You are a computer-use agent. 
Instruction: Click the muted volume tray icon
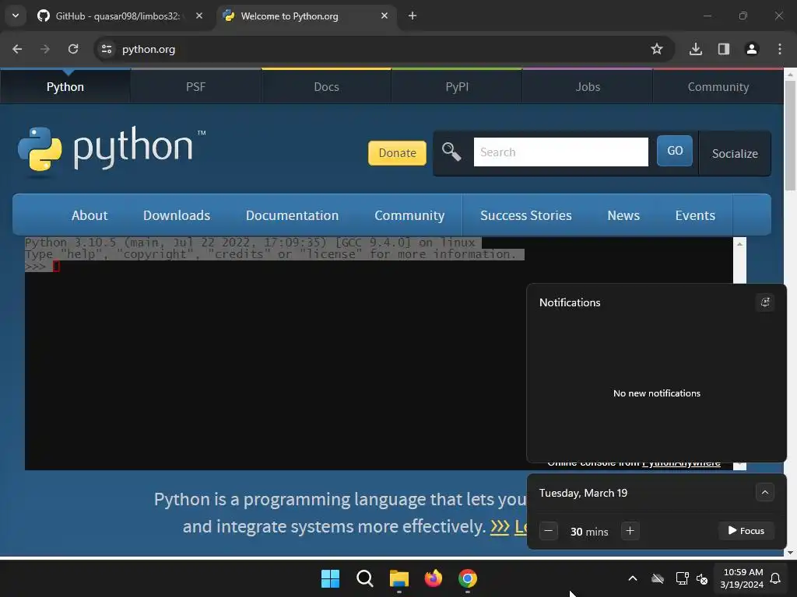pos(702,578)
